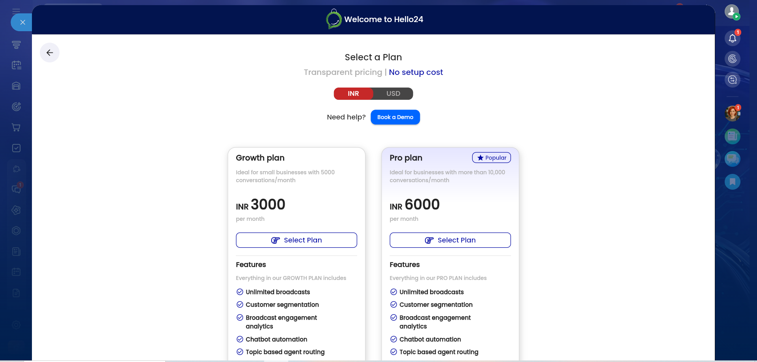Click "Topic based agent routing" in Growth plan
The width and height of the screenshot is (757, 362).
(x=285, y=352)
